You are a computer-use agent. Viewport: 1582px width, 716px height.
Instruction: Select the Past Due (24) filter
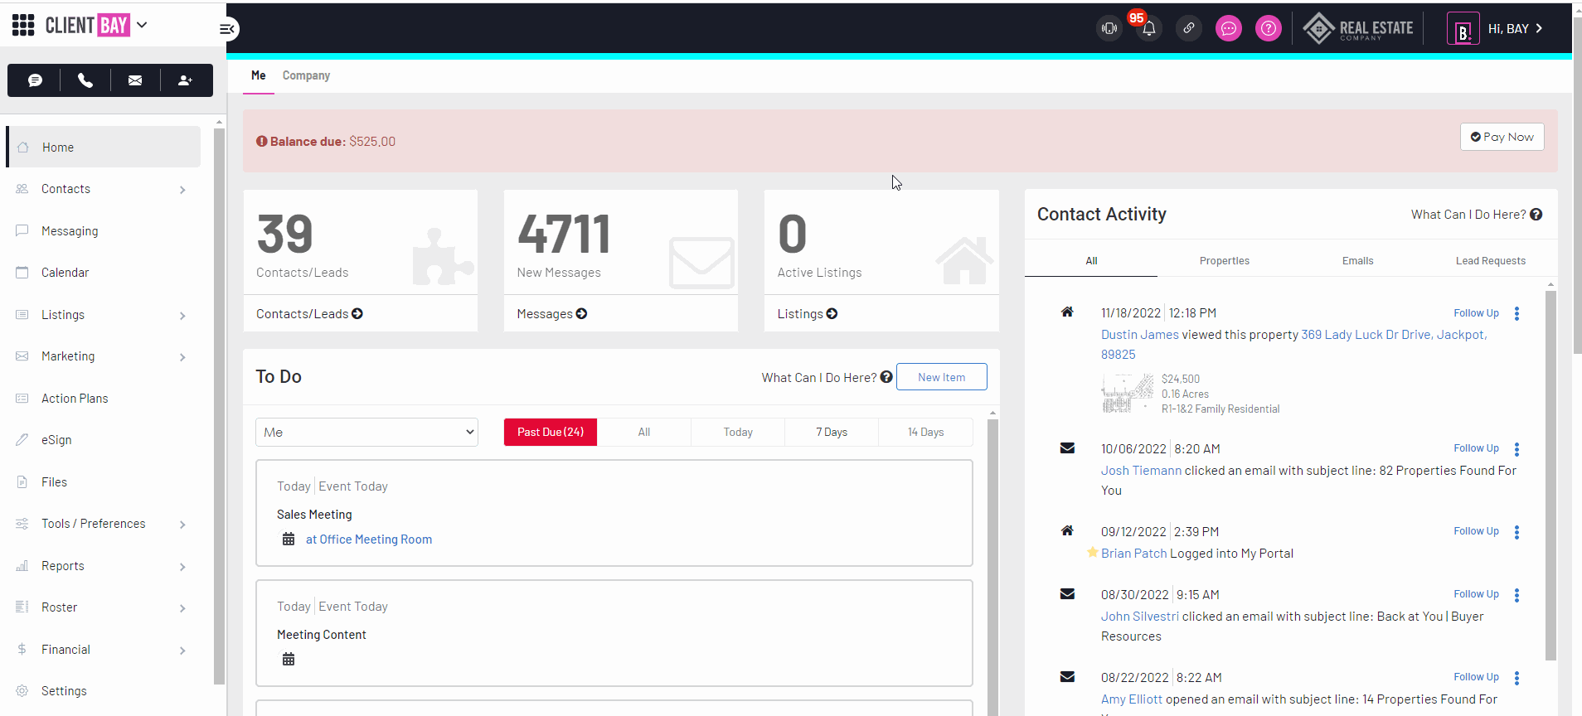tap(551, 433)
